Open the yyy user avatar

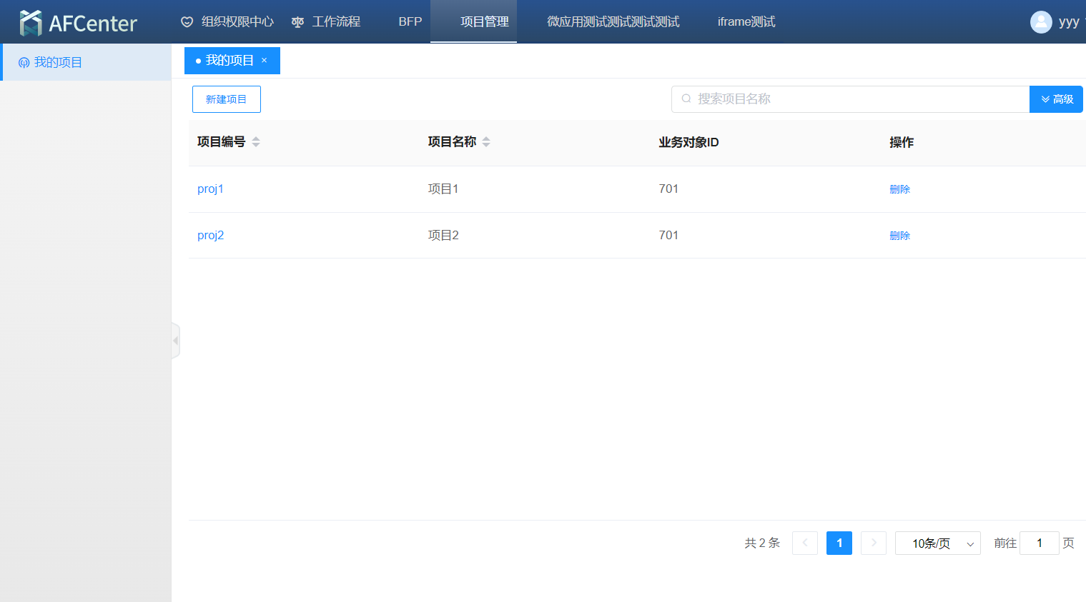(x=1040, y=22)
